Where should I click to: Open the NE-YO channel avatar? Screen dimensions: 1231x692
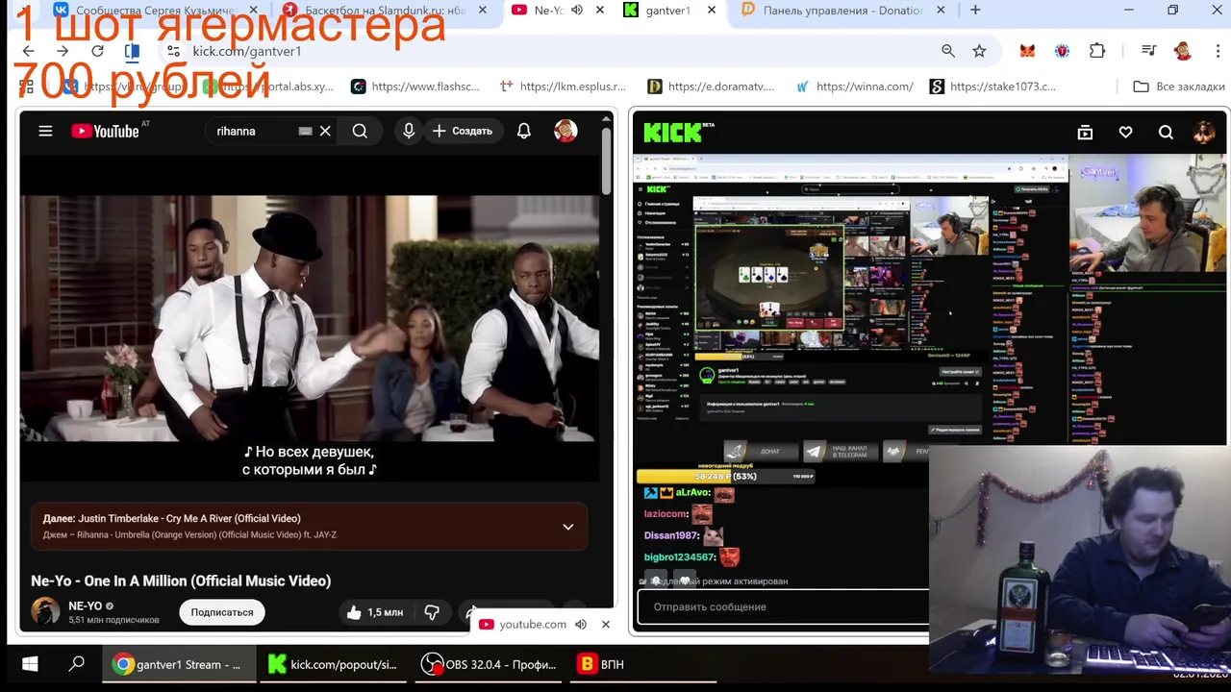pos(45,611)
